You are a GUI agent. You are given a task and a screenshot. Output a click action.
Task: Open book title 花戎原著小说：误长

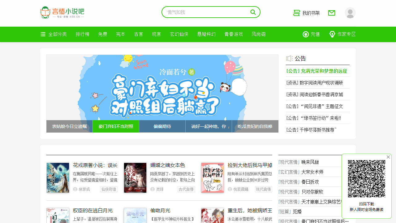(95, 165)
